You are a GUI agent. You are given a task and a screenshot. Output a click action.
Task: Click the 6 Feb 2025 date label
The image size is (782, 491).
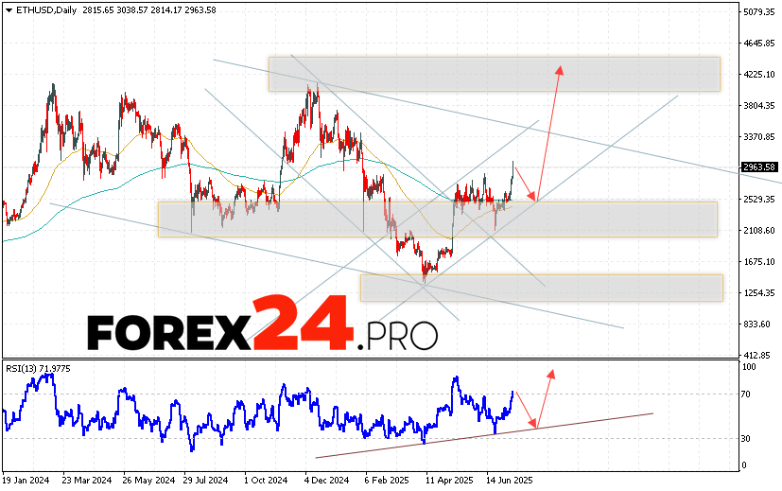click(x=386, y=480)
